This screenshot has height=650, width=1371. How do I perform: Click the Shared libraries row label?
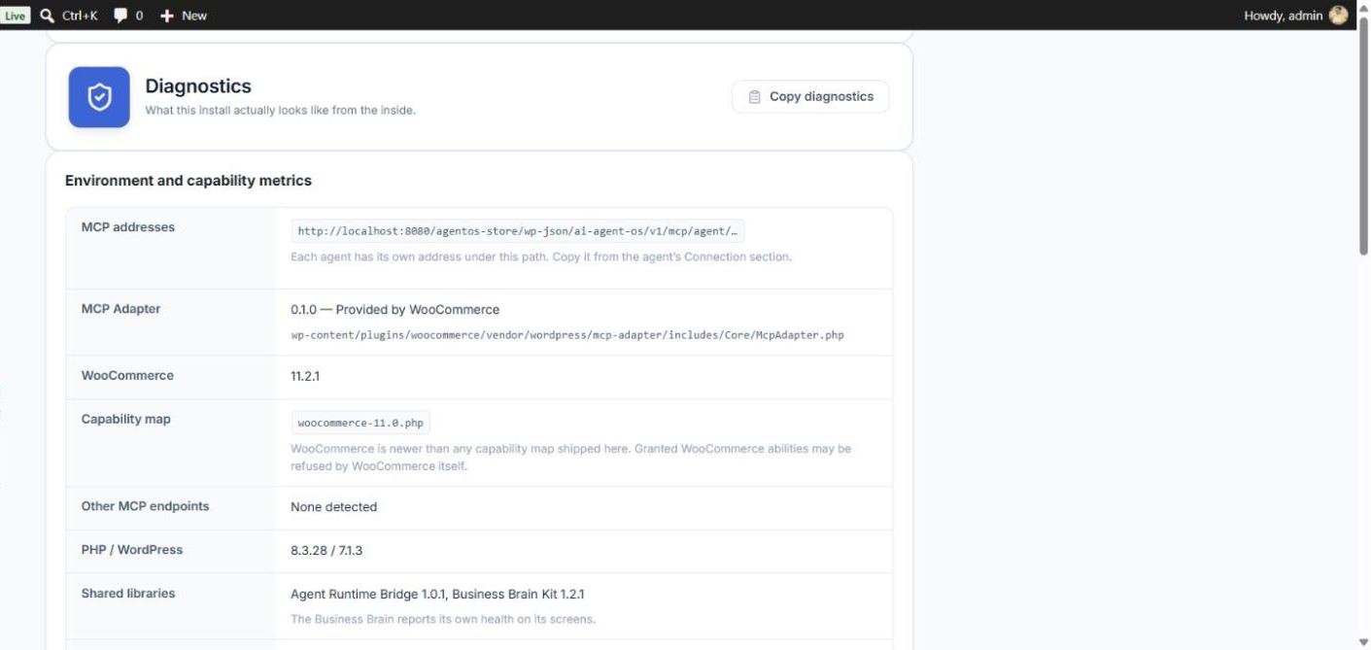coord(128,594)
